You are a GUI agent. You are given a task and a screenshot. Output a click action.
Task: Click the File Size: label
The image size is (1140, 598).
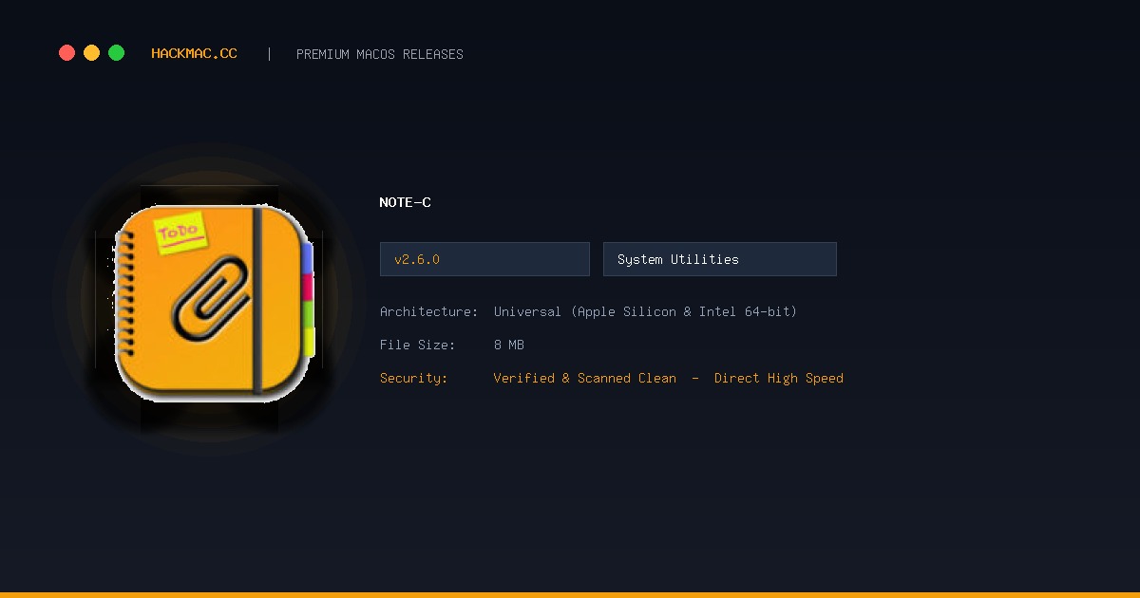[418, 345]
